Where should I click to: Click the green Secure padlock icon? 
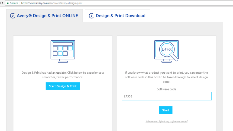click(8, 3)
